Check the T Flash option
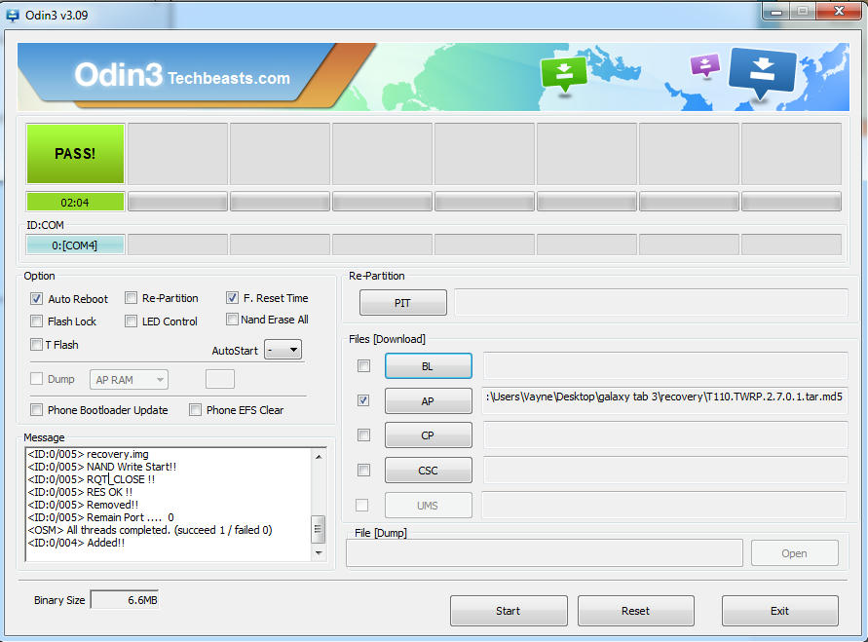 click(37, 344)
